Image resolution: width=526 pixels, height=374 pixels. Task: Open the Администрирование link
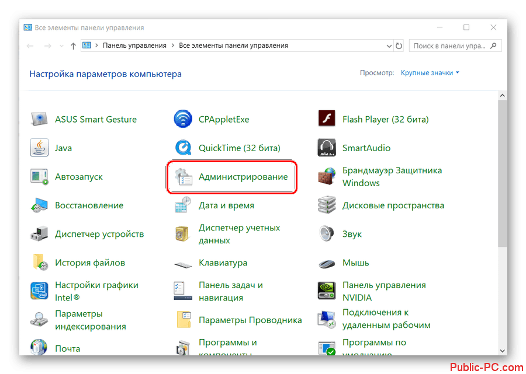243,177
